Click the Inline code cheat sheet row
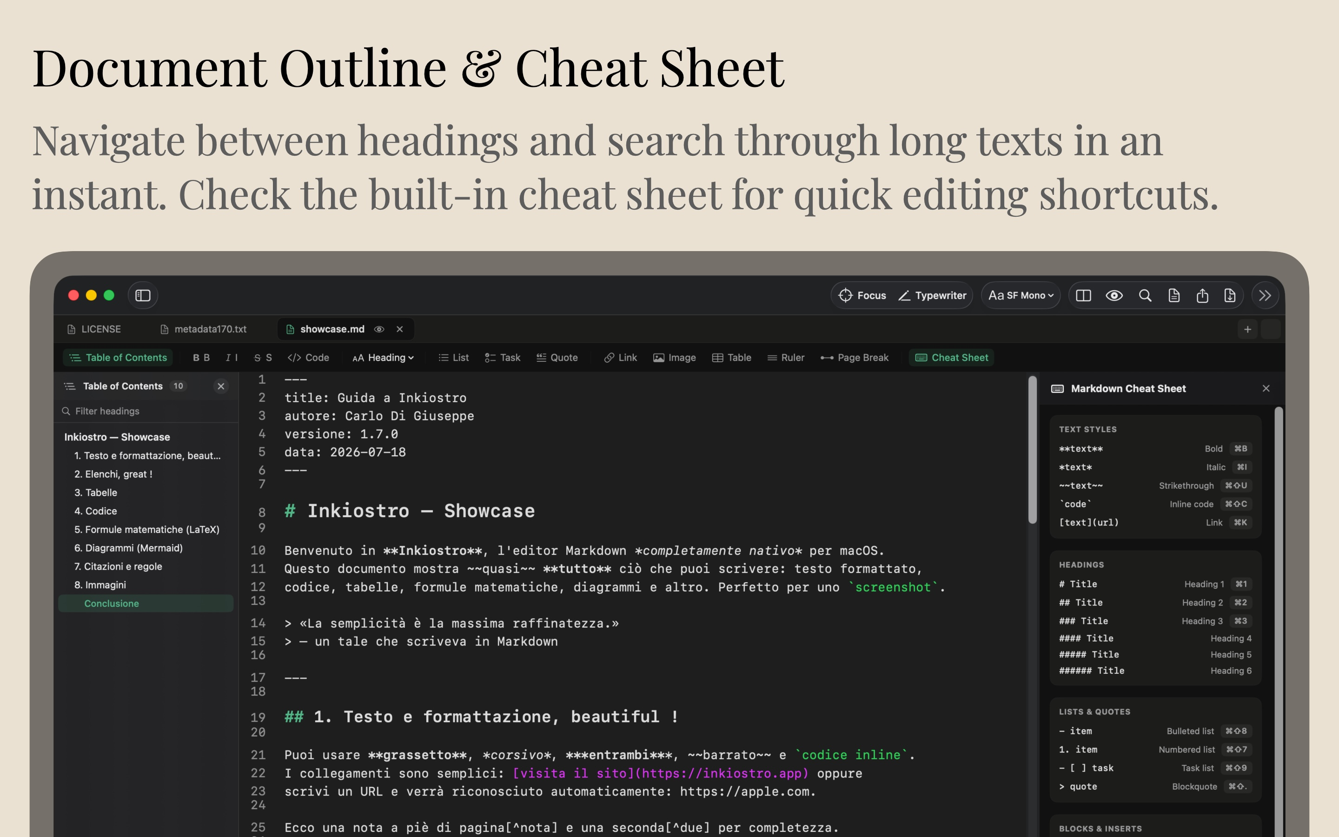 tap(1155, 505)
